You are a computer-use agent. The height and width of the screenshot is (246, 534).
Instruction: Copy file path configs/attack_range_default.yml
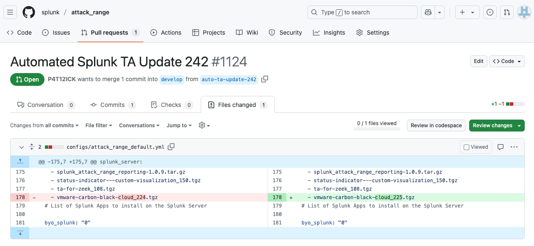point(171,147)
